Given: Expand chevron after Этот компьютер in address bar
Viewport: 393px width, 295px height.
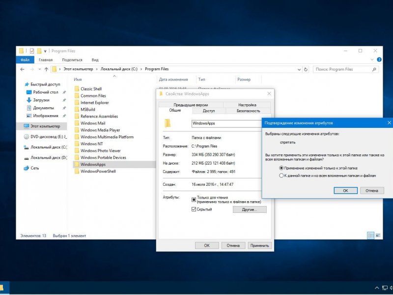Looking at the screenshot, I should click(97, 69).
